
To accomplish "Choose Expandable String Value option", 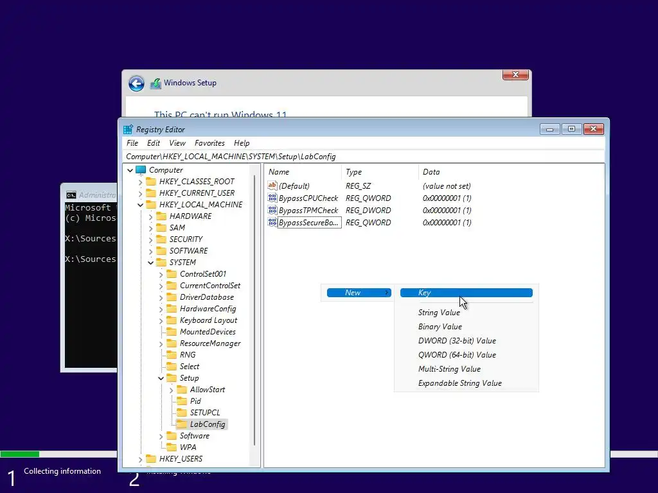I will 467,383.
